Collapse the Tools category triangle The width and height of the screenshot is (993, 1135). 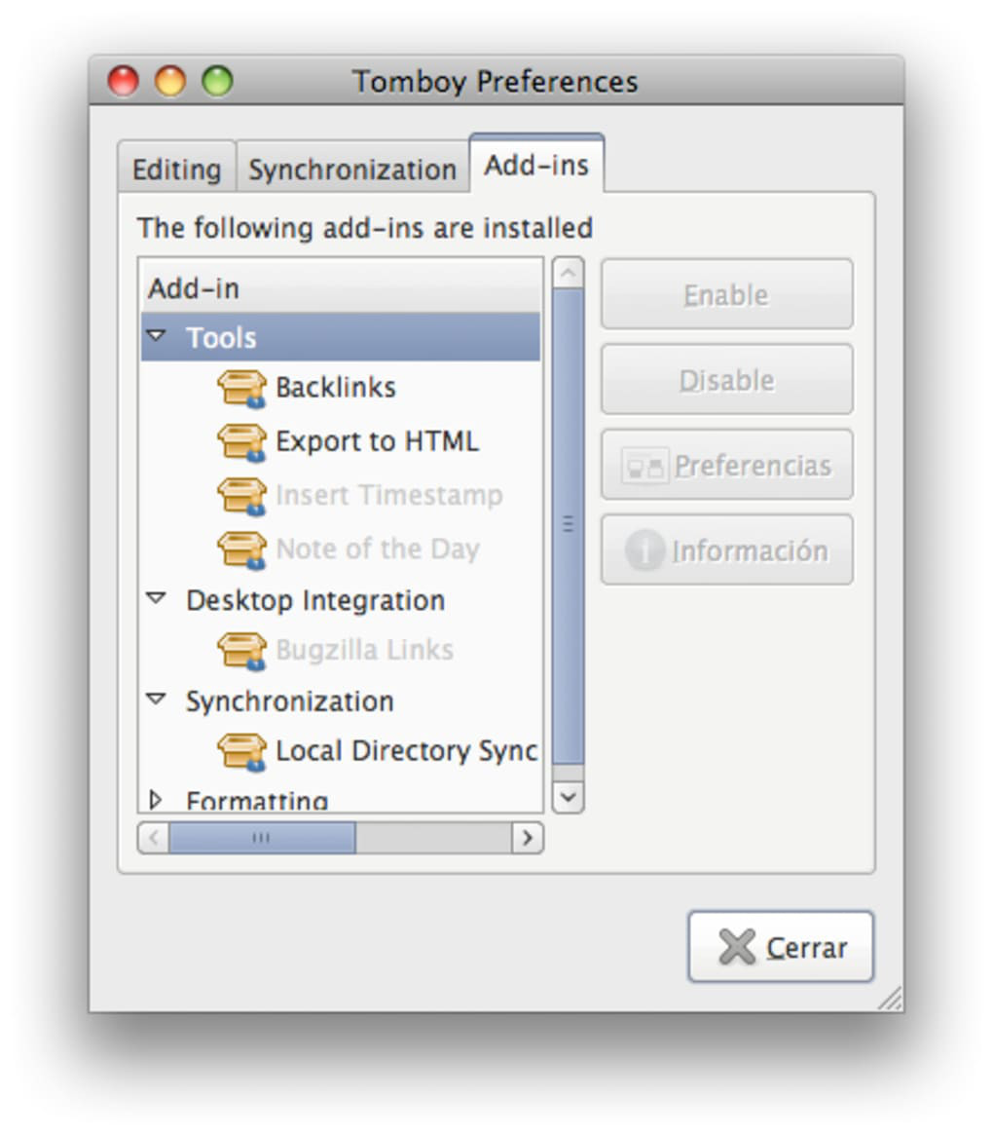point(156,336)
